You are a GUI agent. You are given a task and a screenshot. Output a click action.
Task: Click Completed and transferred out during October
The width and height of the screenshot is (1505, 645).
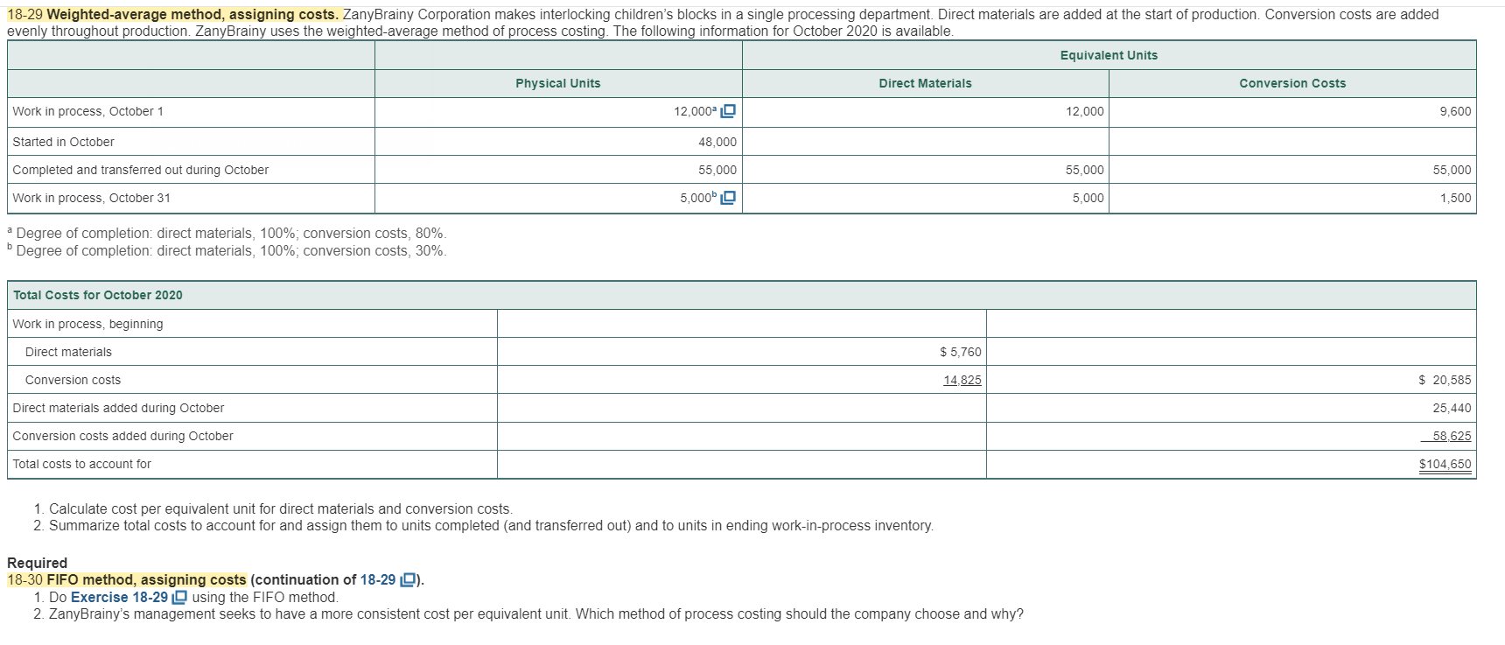point(140,170)
